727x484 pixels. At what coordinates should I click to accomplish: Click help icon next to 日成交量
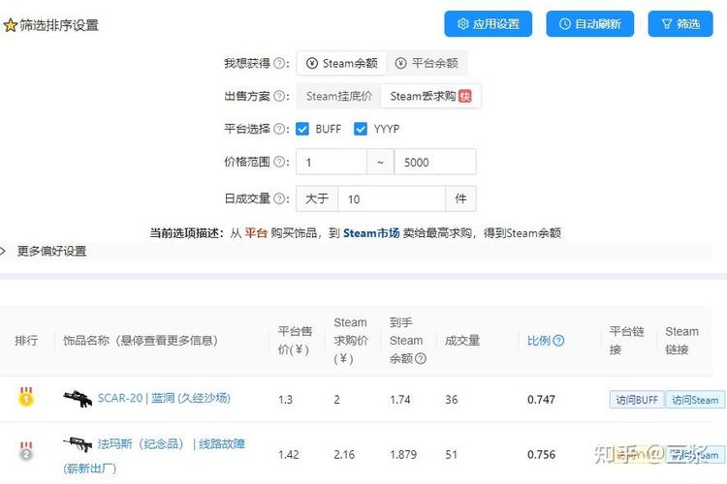(x=279, y=198)
